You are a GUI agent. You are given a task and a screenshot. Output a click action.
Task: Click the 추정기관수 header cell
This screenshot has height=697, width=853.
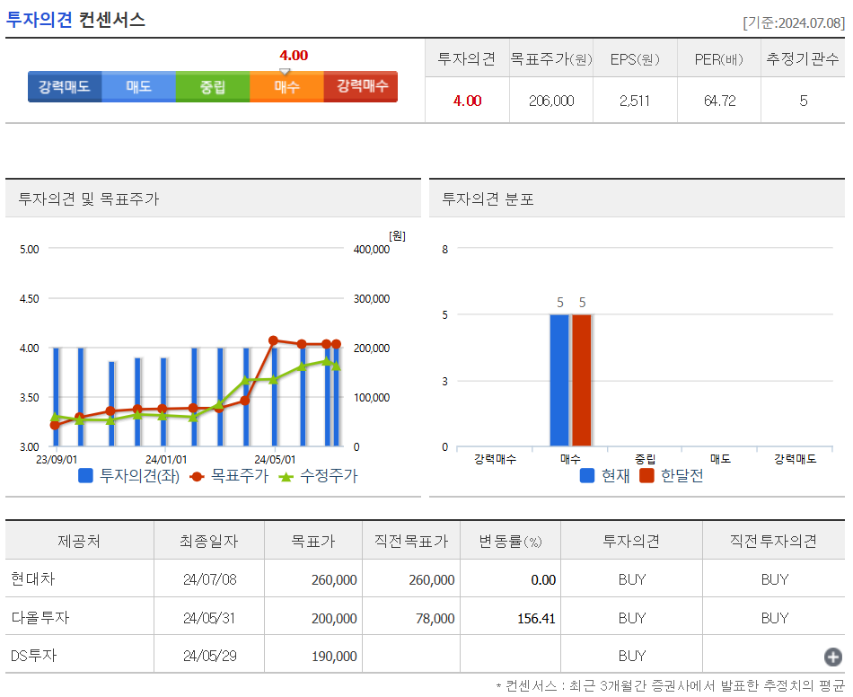[803, 58]
